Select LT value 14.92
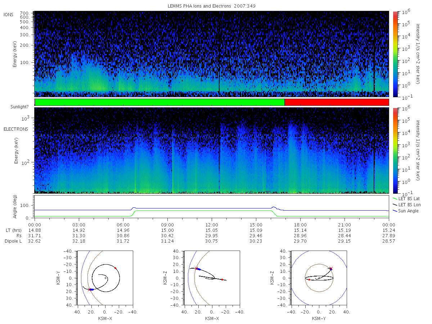 pyautogui.click(x=79, y=230)
